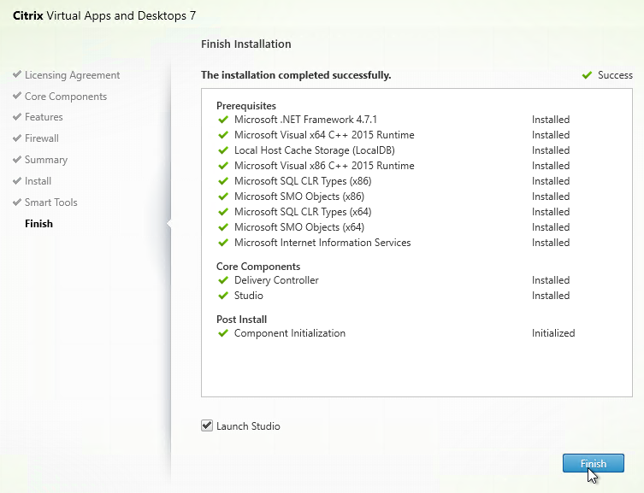Click 'Microsoft Internet Information Services' text
The height and width of the screenshot is (493, 644).
[322, 243]
